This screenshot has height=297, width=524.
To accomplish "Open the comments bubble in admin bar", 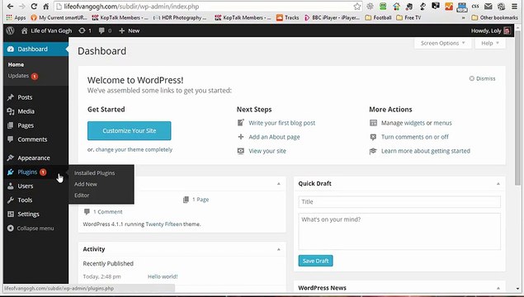I will tap(105, 31).
